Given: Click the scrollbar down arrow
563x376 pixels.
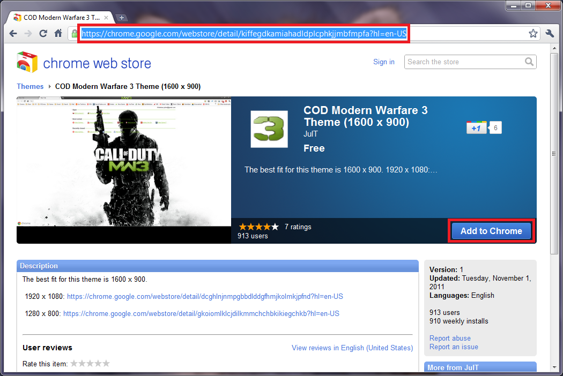Looking at the screenshot, I should coord(554,367).
